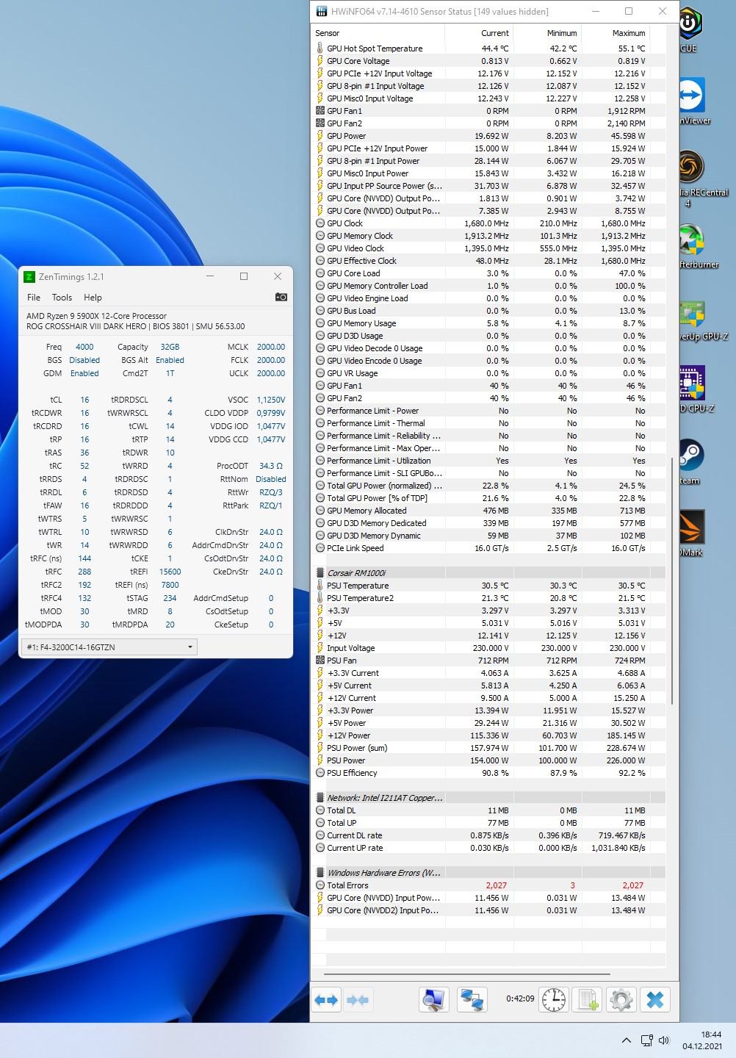The image size is (736, 1058).
Task: Click HWiNFO blue X close sensors button
Action: [x=654, y=999]
